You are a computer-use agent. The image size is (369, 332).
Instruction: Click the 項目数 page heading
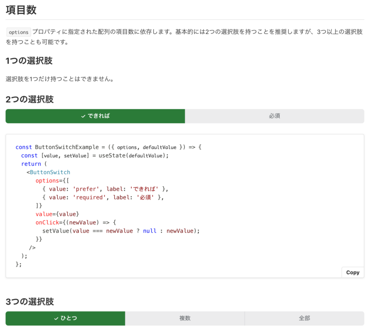(x=21, y=10)
